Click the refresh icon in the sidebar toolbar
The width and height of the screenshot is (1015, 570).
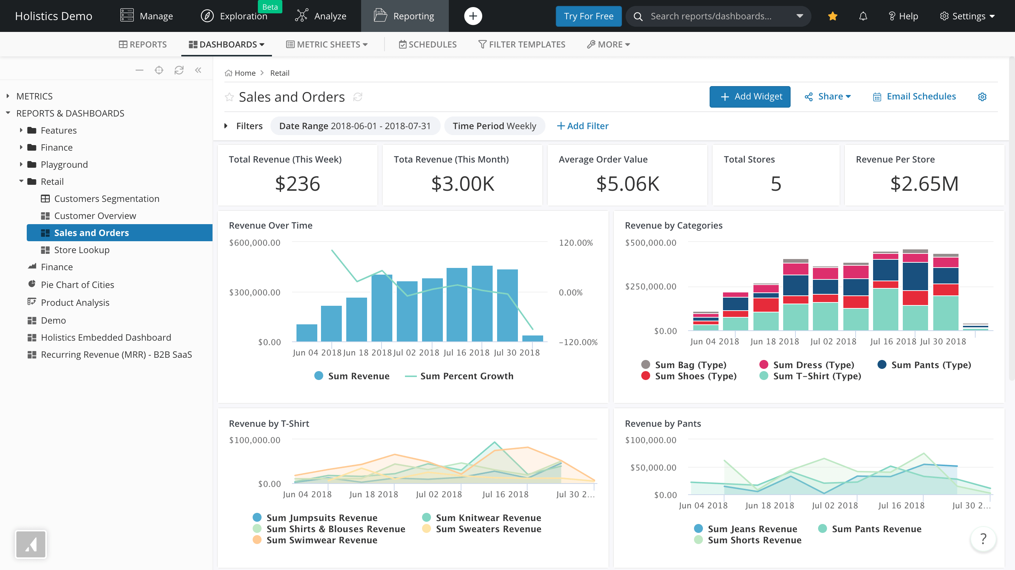tap(179, 70)
